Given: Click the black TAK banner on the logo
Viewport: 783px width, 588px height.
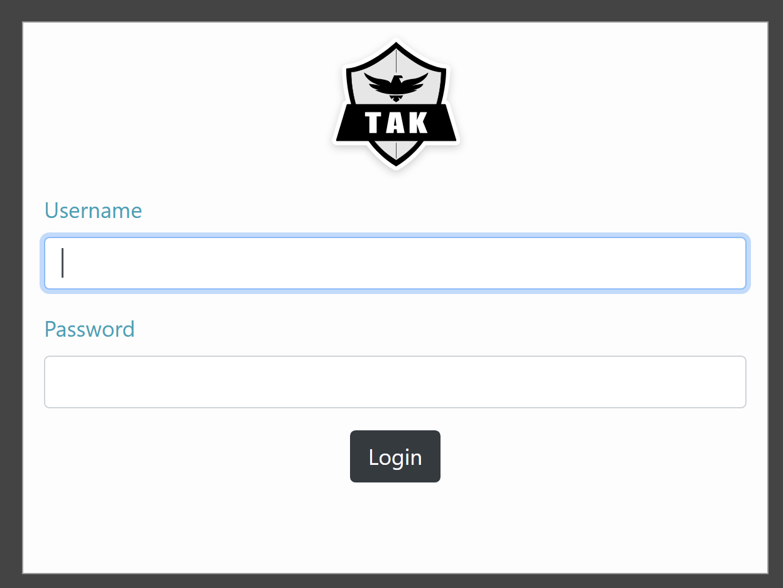Looking at the screenshot, I should [x=396, y=122].
